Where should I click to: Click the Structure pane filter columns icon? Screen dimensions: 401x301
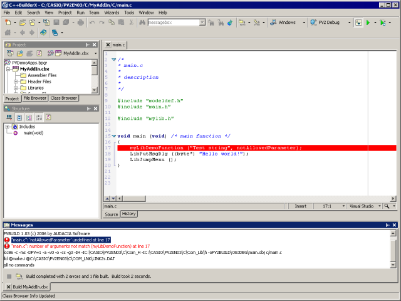coord(9,117)
